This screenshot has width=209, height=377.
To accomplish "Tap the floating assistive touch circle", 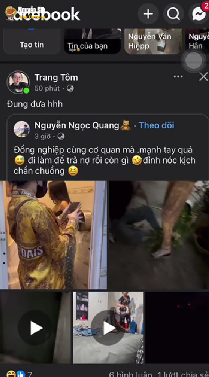I will (193, 61).
